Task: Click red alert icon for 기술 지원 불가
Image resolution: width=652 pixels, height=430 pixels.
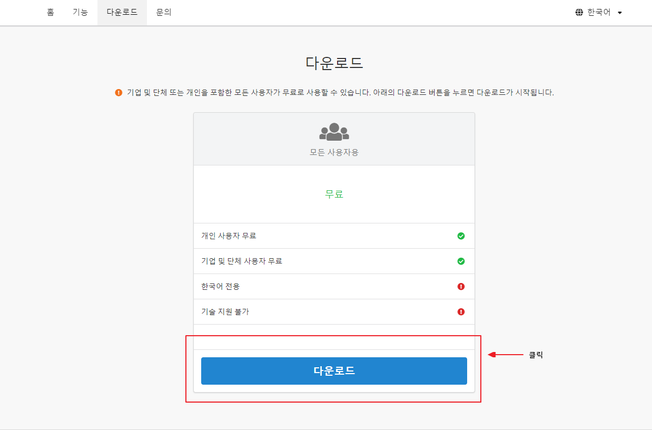Action: click(461, 312)
